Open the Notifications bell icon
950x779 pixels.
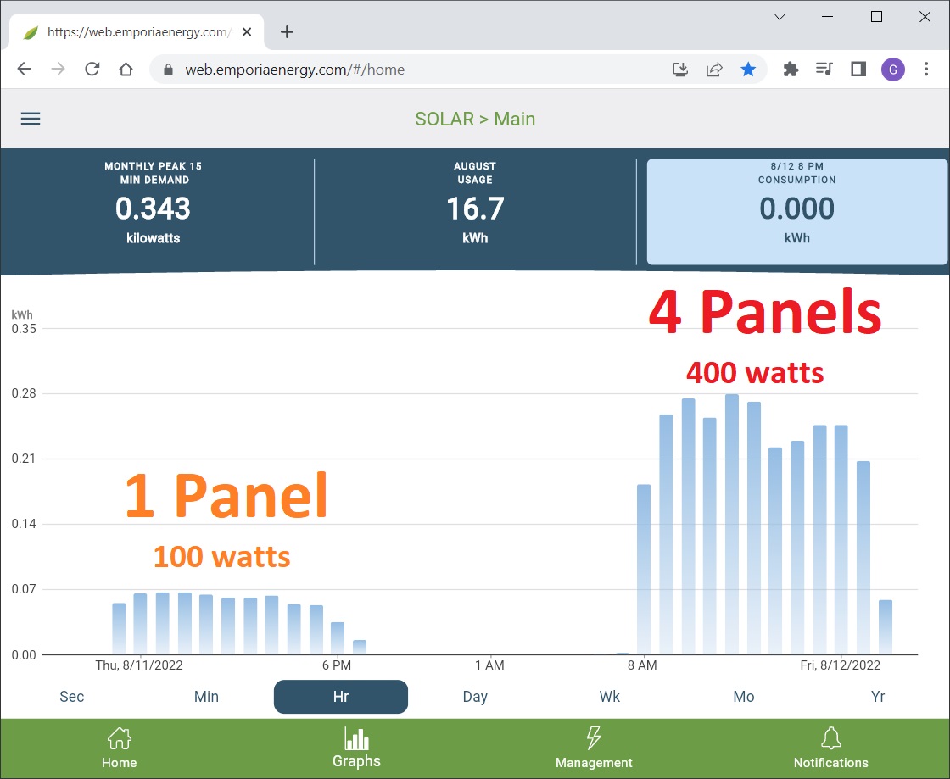click(x=830, y=738)
